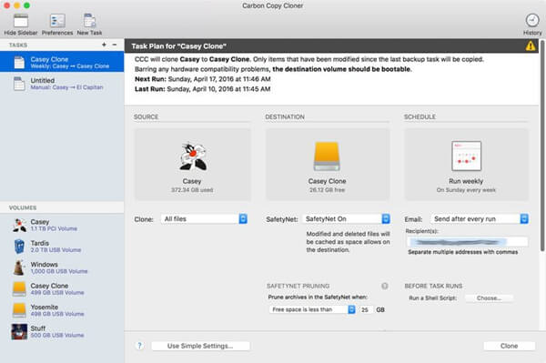Select the Windows USB volume
This screenshot has width=546, height=363.
pyautogui.click(x=62, y=267)
